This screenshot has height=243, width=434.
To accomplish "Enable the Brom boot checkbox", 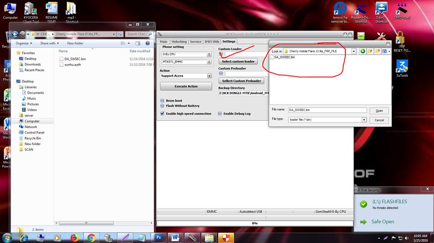I will click(x=162, y=101).
